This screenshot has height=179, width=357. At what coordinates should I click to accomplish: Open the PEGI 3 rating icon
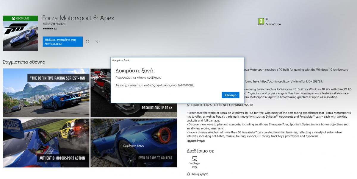[x=261, y=22]
